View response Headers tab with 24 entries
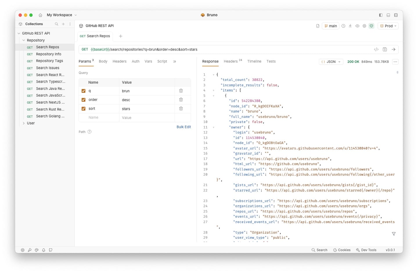The height and width of the screenshot is (273, 418). [233, 61]
